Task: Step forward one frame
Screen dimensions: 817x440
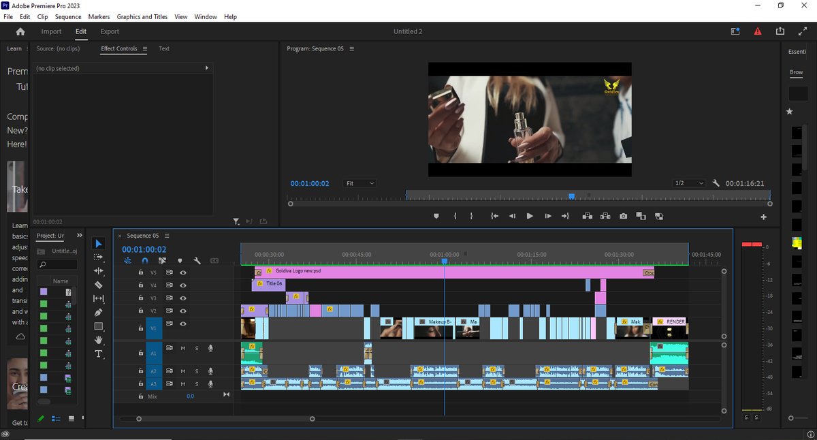Action: (x=547, y=216)
